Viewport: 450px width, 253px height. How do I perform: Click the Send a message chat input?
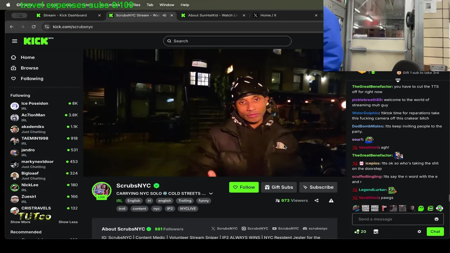(398, 219)
